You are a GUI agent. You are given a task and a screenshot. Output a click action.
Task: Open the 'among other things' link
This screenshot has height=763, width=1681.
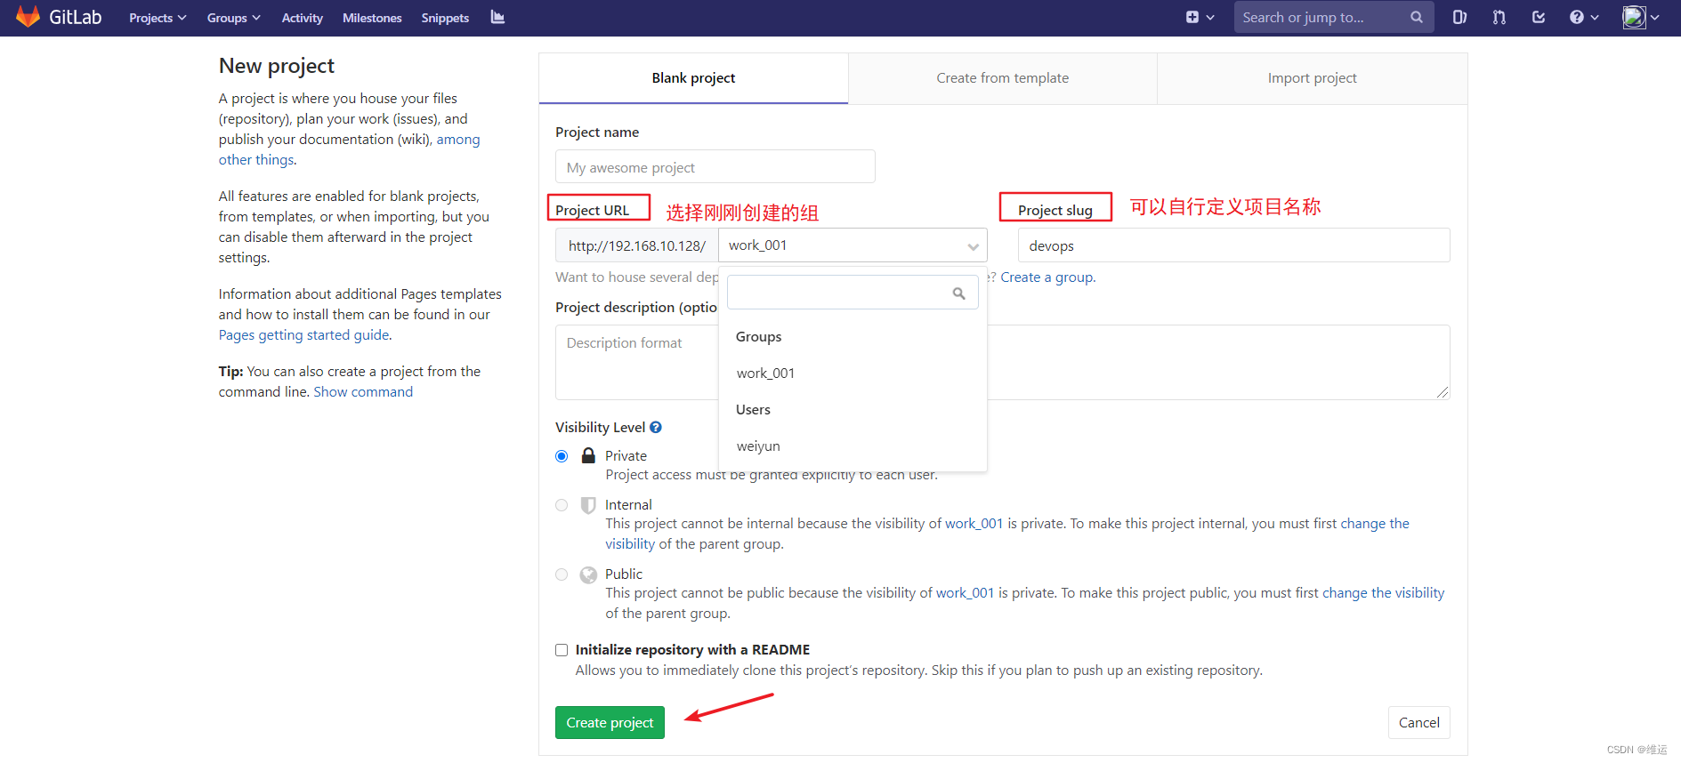coord(457,140)
